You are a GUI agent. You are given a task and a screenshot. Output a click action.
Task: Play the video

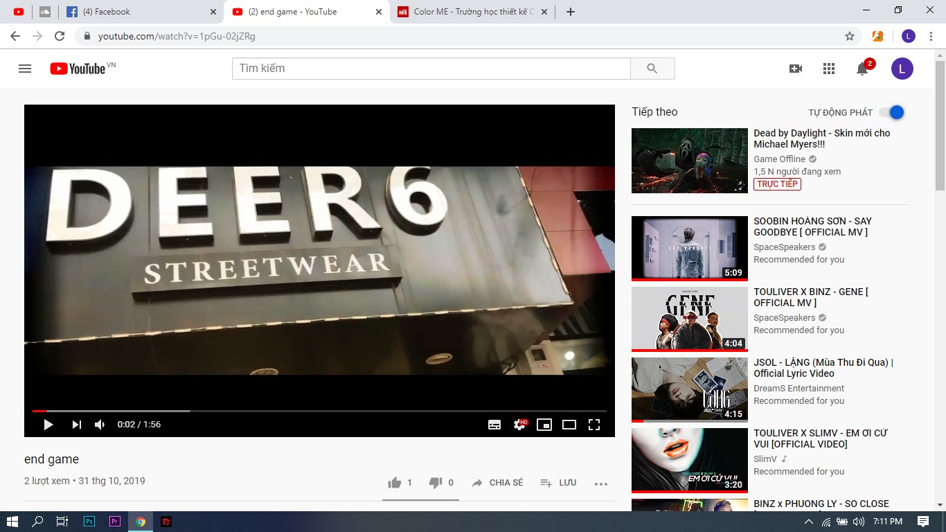[x=48, y=425]
